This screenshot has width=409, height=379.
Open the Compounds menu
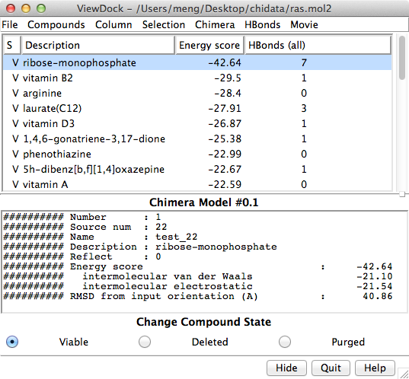(56, 25)
